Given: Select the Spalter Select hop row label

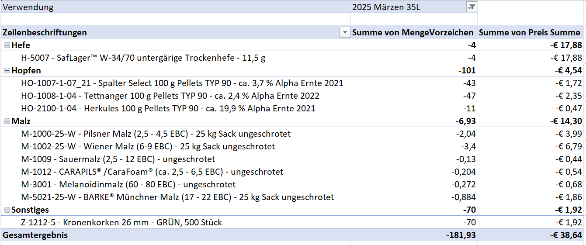Looking at the screenshot, I should [182, 83].
